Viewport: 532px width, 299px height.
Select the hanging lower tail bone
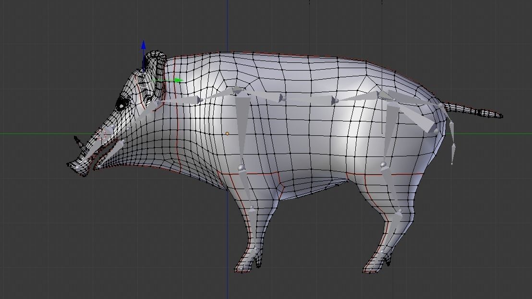[x=453, y=154]
